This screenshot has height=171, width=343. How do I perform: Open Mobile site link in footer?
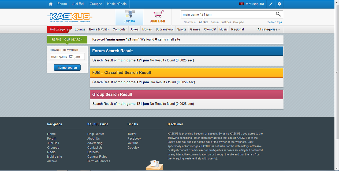55,157
